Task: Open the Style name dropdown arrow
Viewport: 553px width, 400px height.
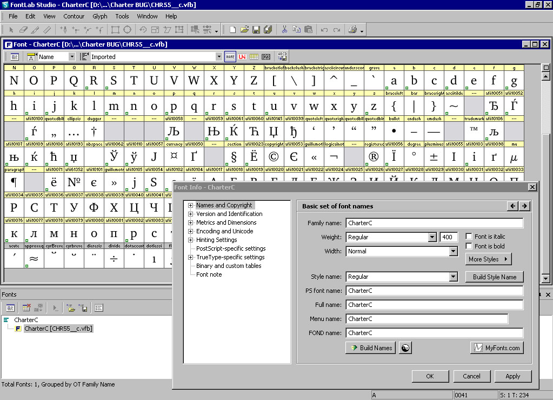Action: pyautogui.click(x=453, y=277)
